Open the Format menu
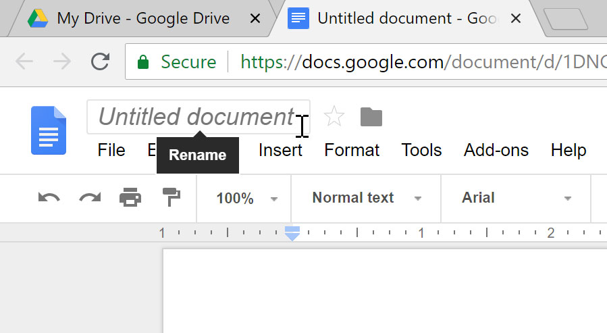 [x=352, y=150]
